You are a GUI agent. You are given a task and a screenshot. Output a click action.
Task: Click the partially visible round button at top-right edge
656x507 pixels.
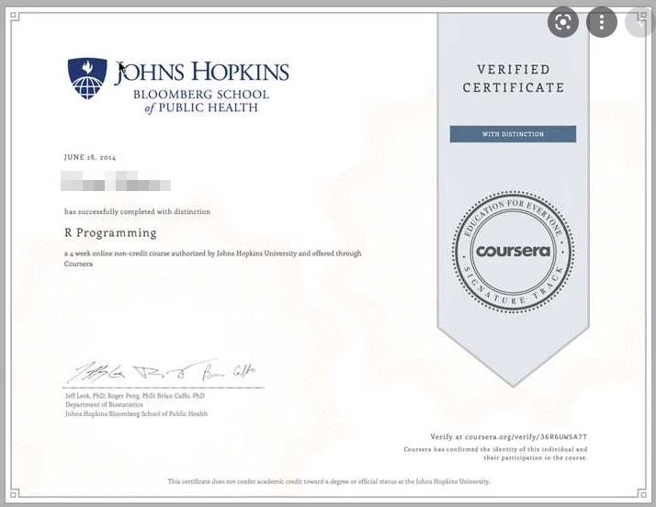pos(640,22)
